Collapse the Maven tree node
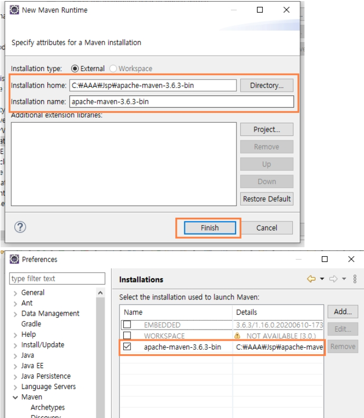The image size is (364, 418). coord(15,397)
